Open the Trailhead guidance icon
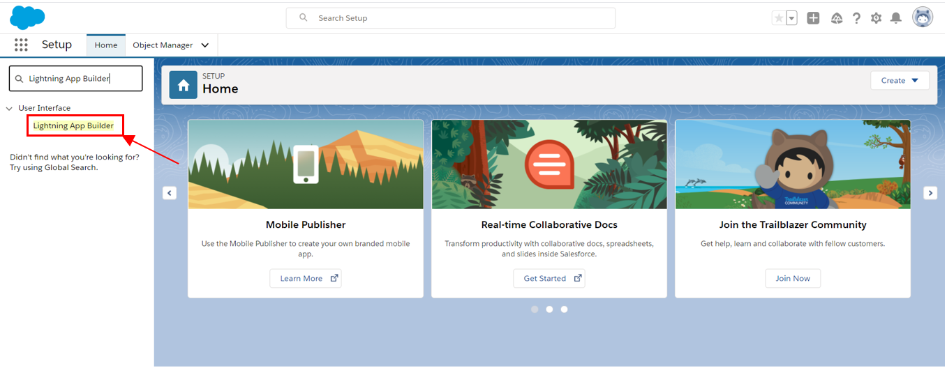This screenshot has height=370, width=947. pos(837,18)
